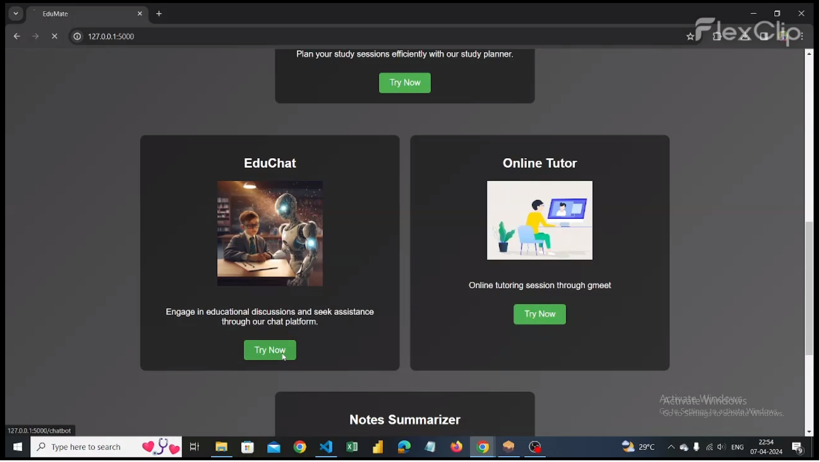The width and height of the screenshot is (820, 462).
Task: Go back to previous page
Action: click(17, 37)
